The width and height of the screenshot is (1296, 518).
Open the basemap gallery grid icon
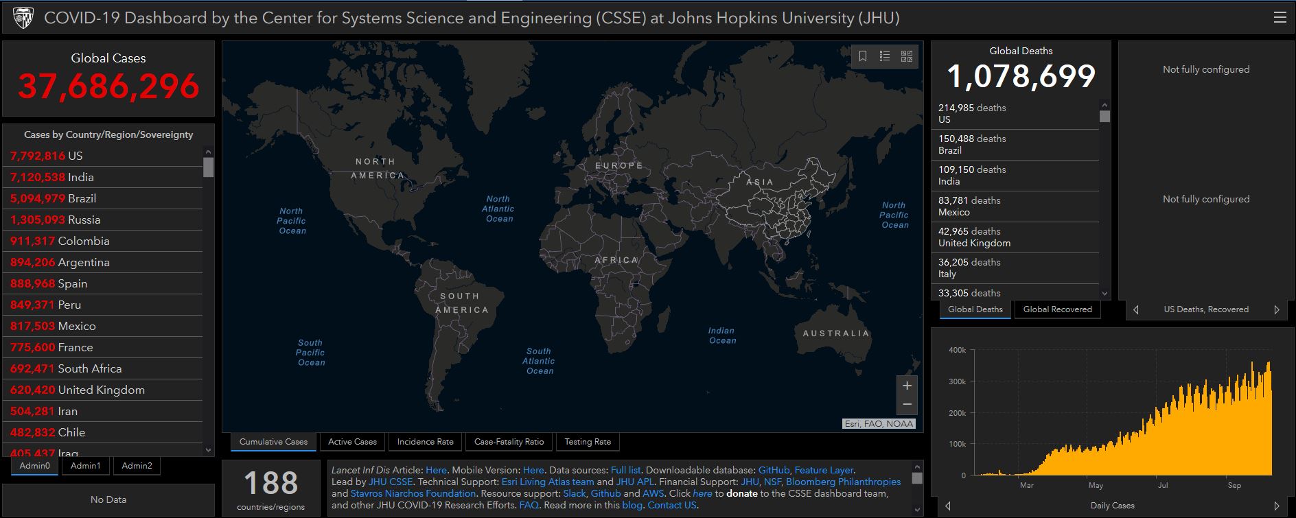click(x=907, y=56)
